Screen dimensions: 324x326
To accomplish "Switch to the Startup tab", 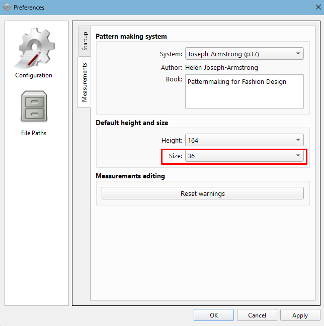I will 85,41.
